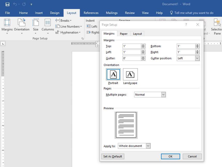Confirm Page Setup with OK

170,156
